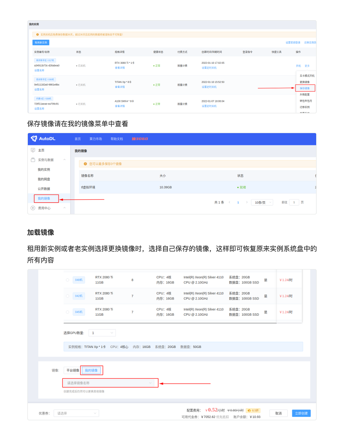Viewport: 344px width, 426px height.
Task: Click the 045机 machine tag
Action: (x=79, y=312)
